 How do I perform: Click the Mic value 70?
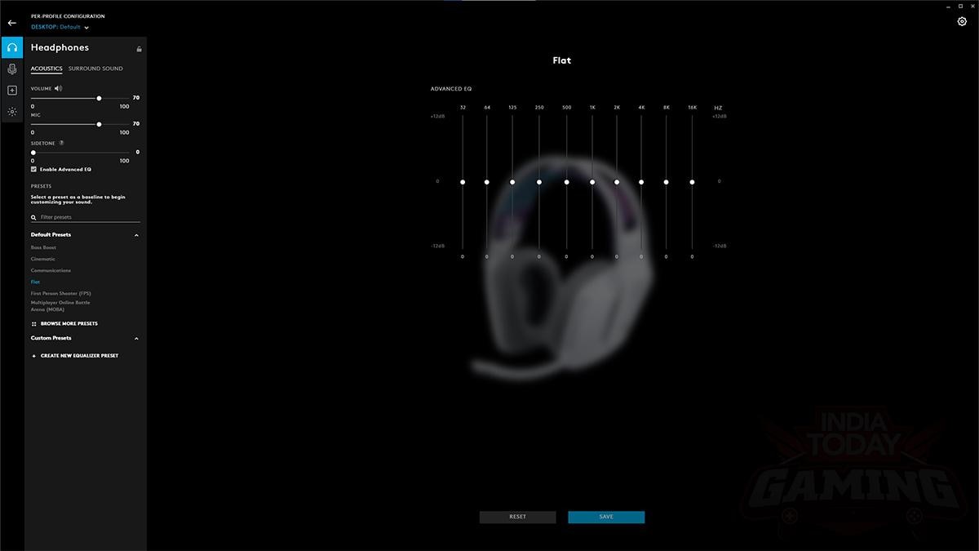tap(135, 124)
